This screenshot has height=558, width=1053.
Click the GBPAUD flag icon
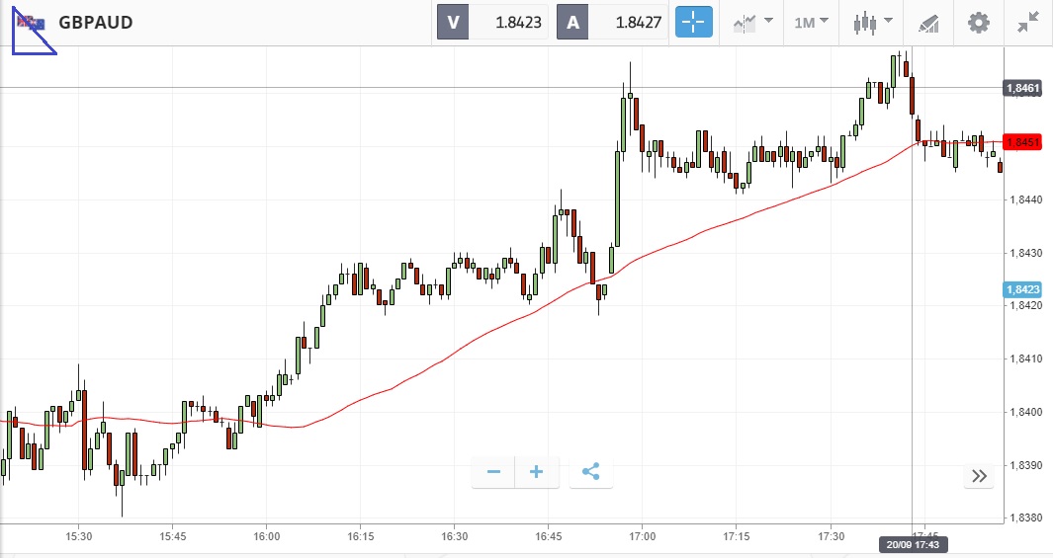coord(31,23)
